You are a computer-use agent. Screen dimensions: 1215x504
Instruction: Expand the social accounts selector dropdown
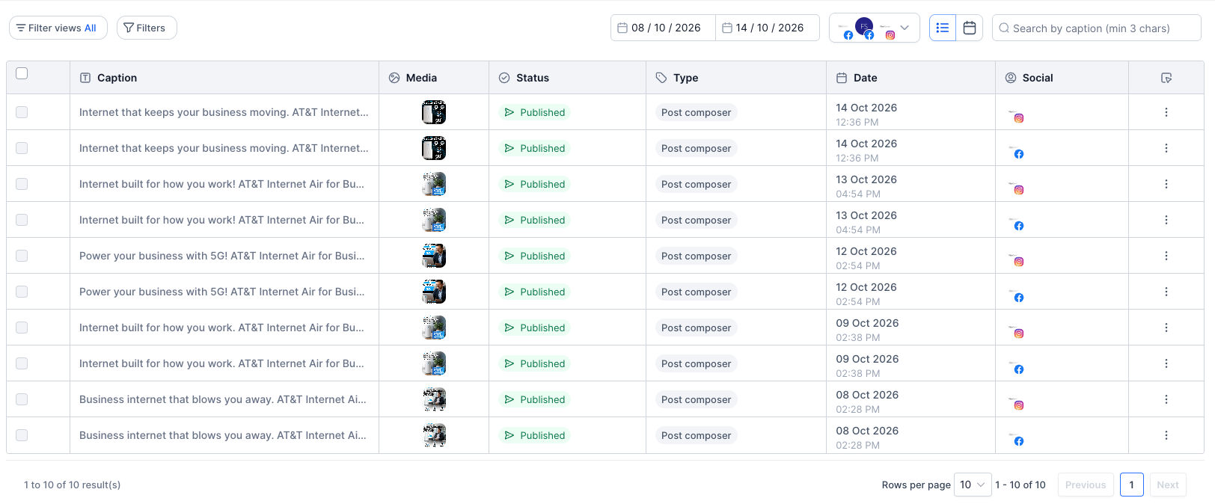[875, 28]
